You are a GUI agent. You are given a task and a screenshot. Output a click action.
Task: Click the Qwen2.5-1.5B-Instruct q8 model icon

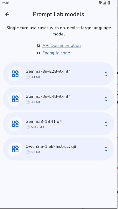pos(15,149)
